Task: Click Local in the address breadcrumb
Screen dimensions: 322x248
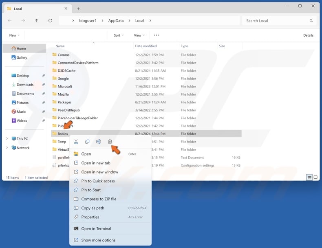Action: coord(140,20)
